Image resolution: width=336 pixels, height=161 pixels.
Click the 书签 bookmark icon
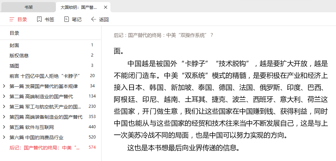39,19
